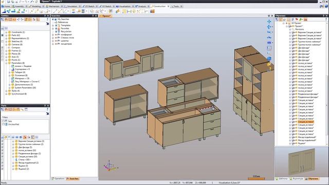Click the blue sphere render icon in viewport
Image resolution: width=329 pixels, height=185 pixels.
(269, 59)
